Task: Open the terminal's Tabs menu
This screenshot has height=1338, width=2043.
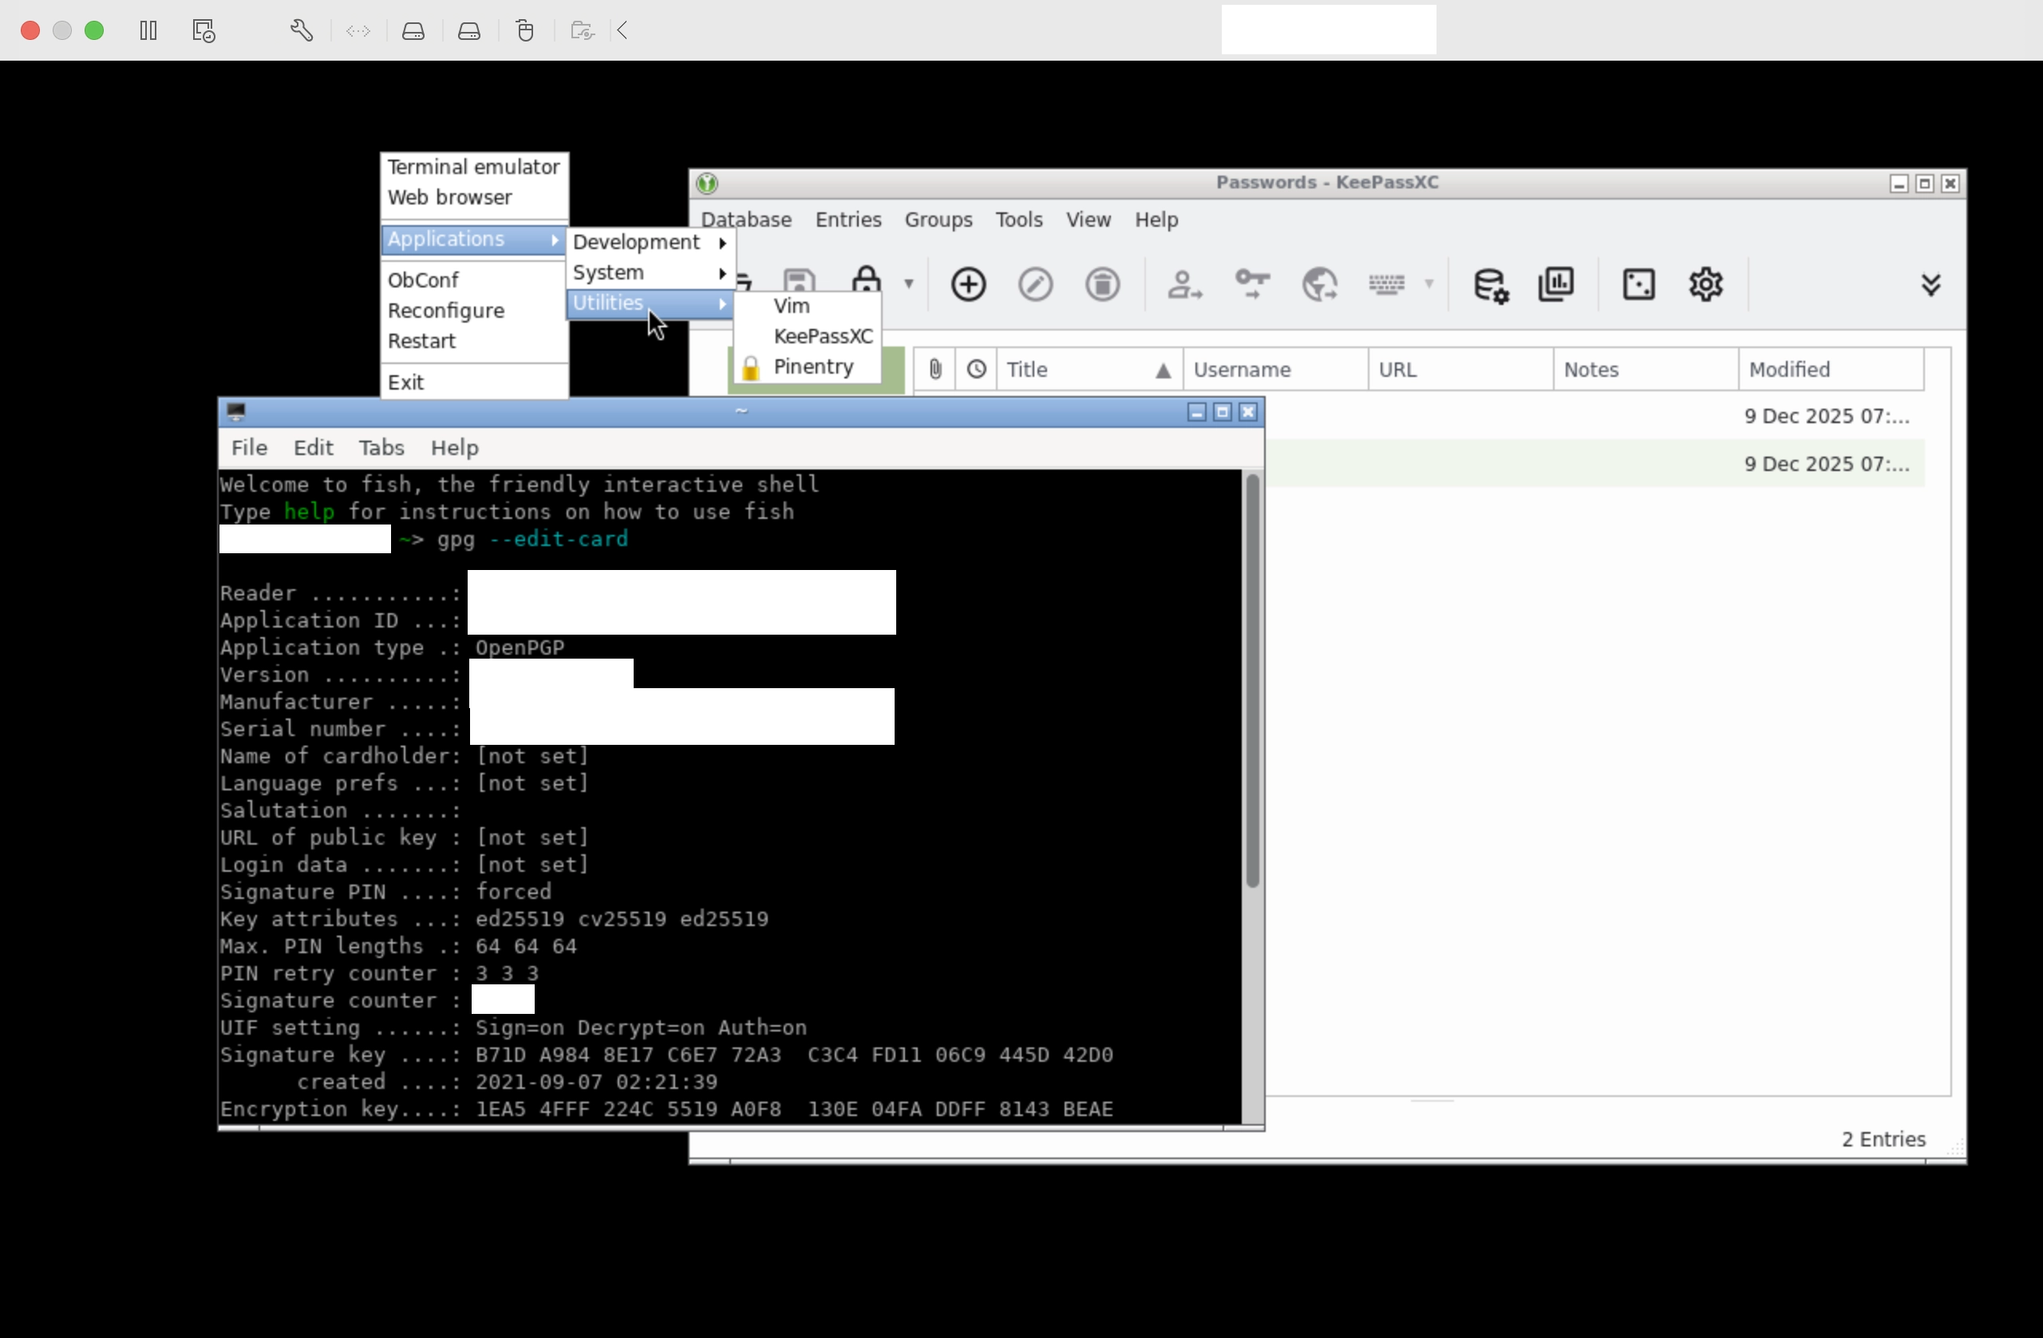Action: click(381, 447)
